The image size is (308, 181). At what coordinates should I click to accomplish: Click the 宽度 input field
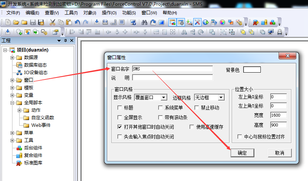(x=278, y=115)
